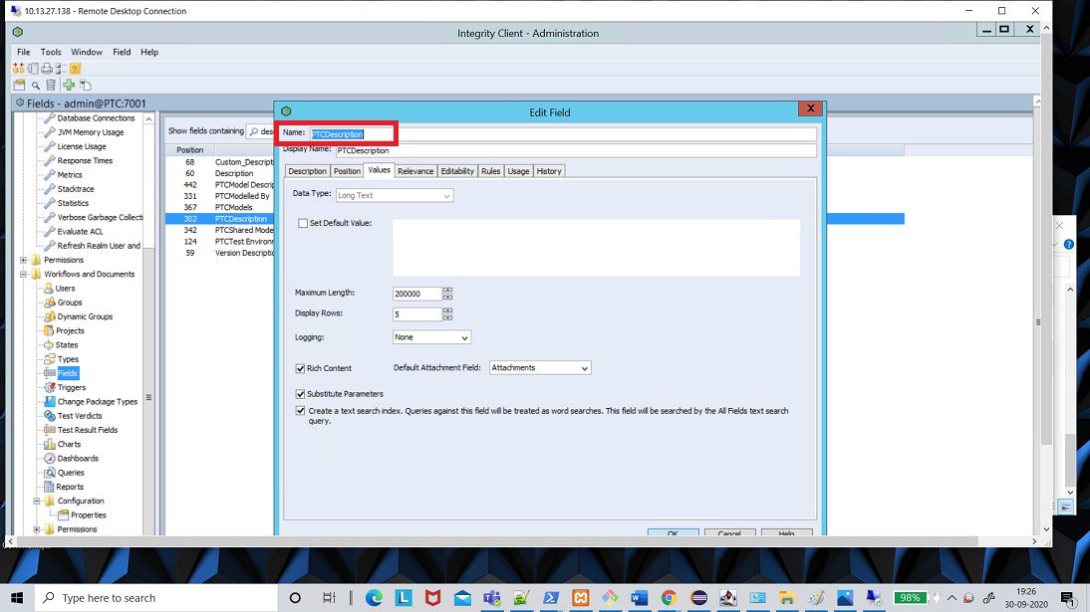The width and height of the screenshot is (1090, 612).
Task: Select PTCModels row in fields list
Action: click(233, 207)
